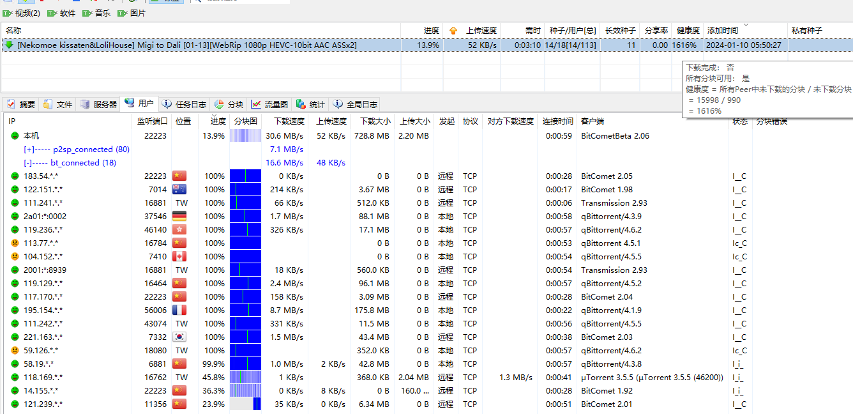Click the piece map bar of peer 121.239.*.*
Screen dimensions: 853x414
[x=245, y=404]
